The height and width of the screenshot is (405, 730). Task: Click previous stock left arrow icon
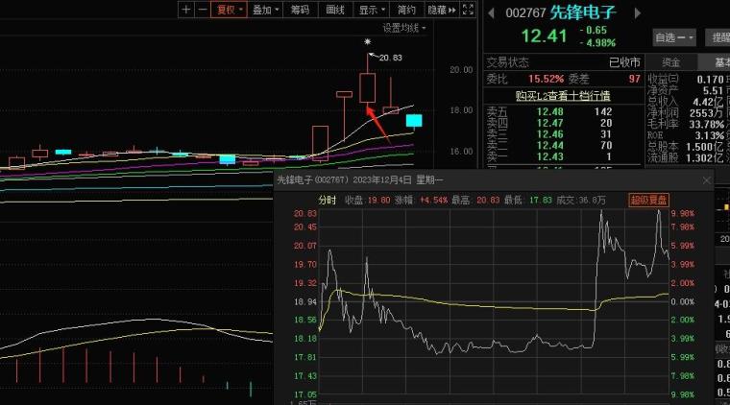(x=490, y=13)
